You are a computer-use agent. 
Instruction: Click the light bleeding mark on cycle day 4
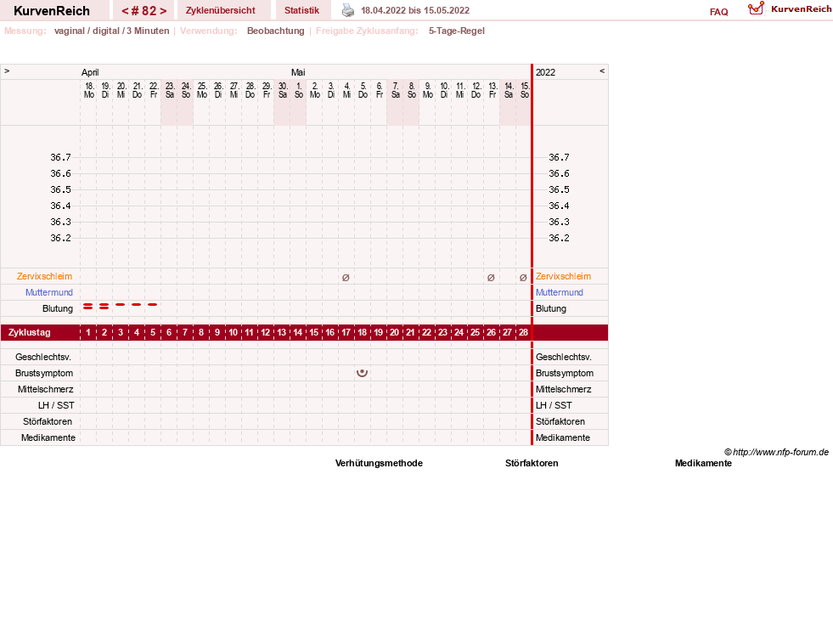tap(137, 305)
